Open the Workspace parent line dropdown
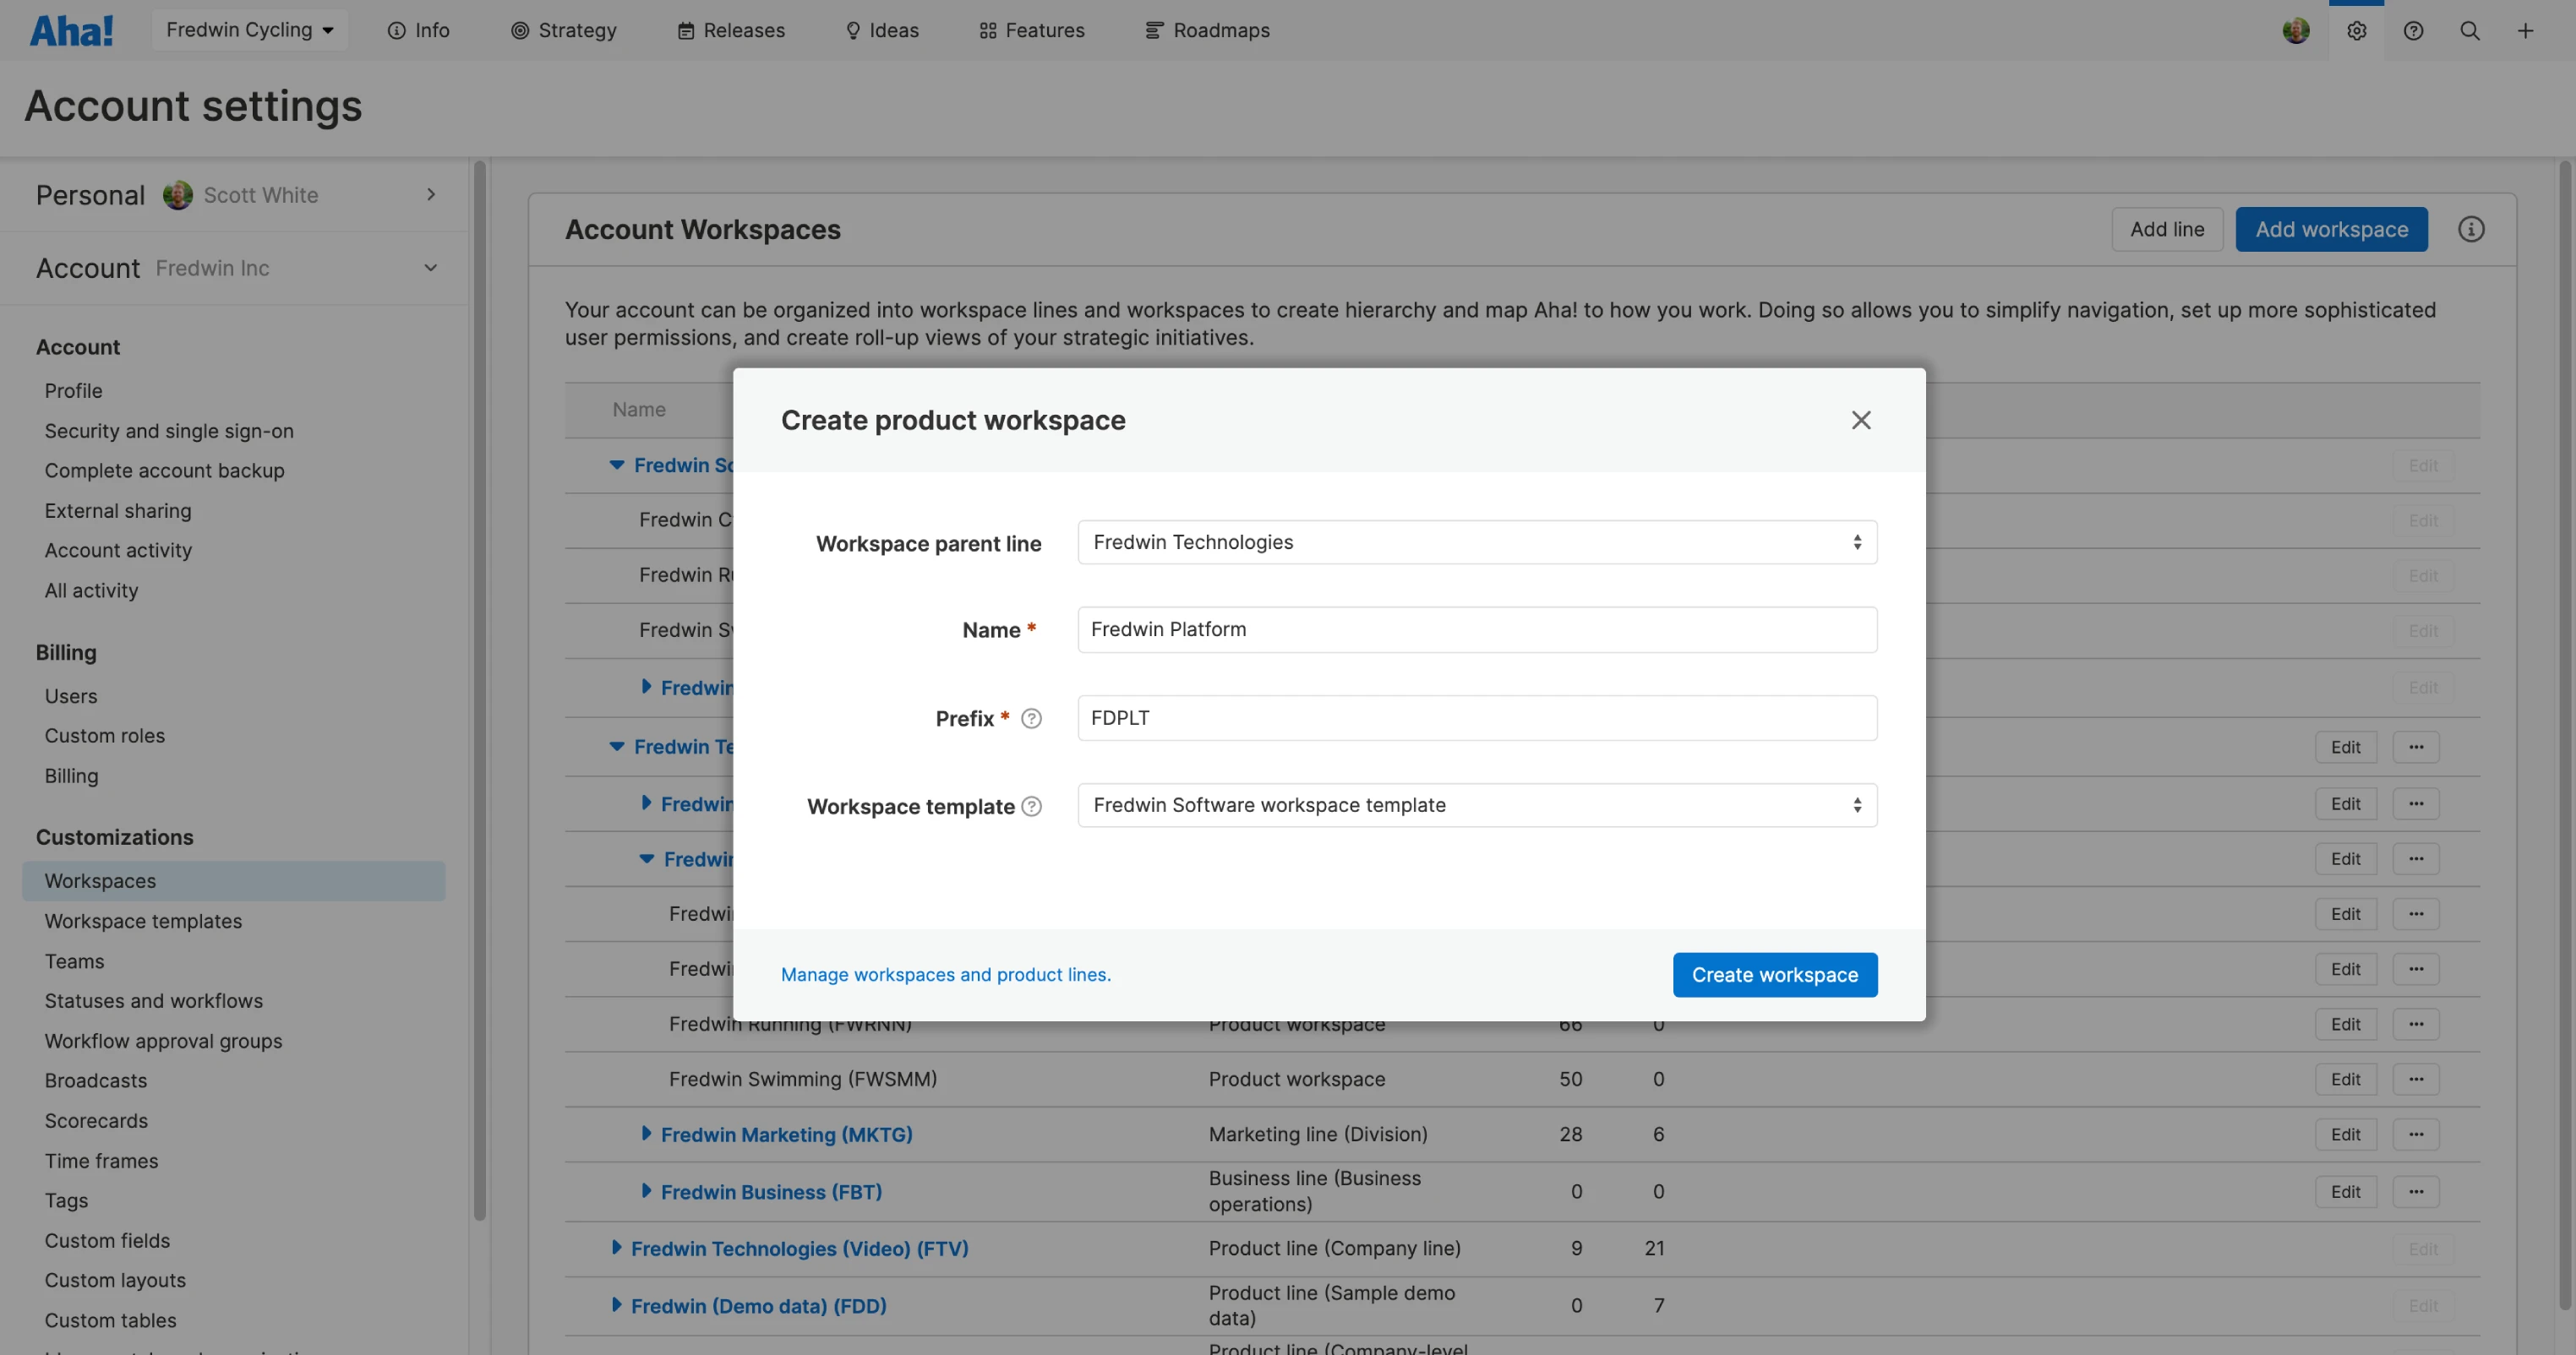Viewport: 2576px width, 1355px height. (x=1476, y=541)
